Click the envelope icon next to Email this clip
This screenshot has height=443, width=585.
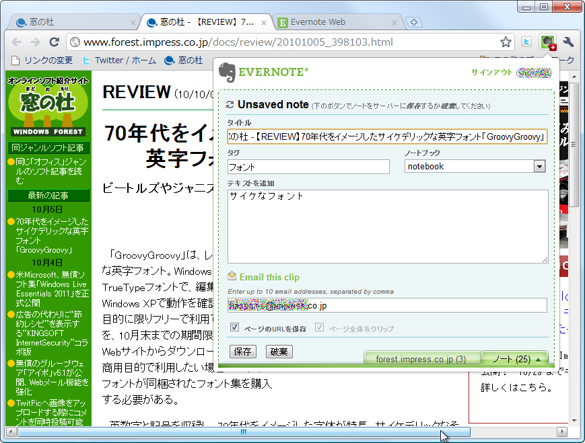[x=232, y=276]
